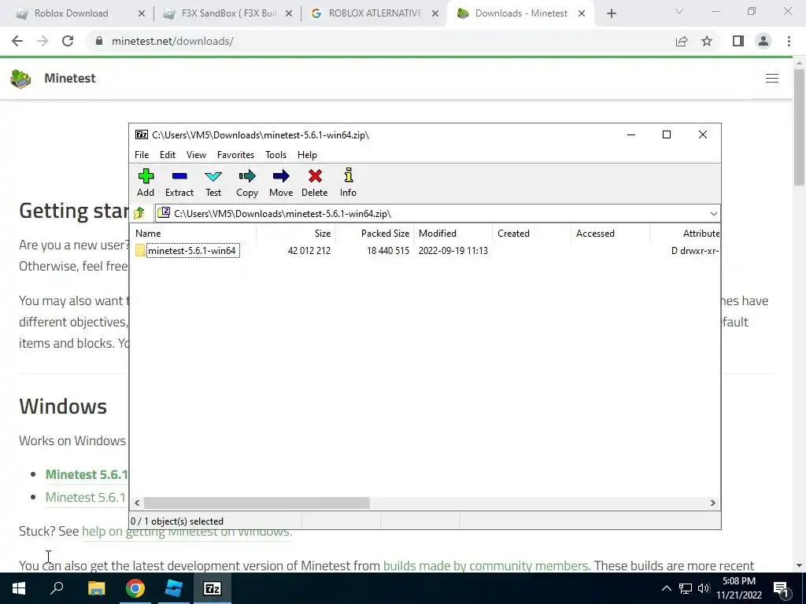Open the Favorites menu in 7-Zip
The height and width of the screenshot is (604, 806).
pyautogui.click(x=235, y=155)
